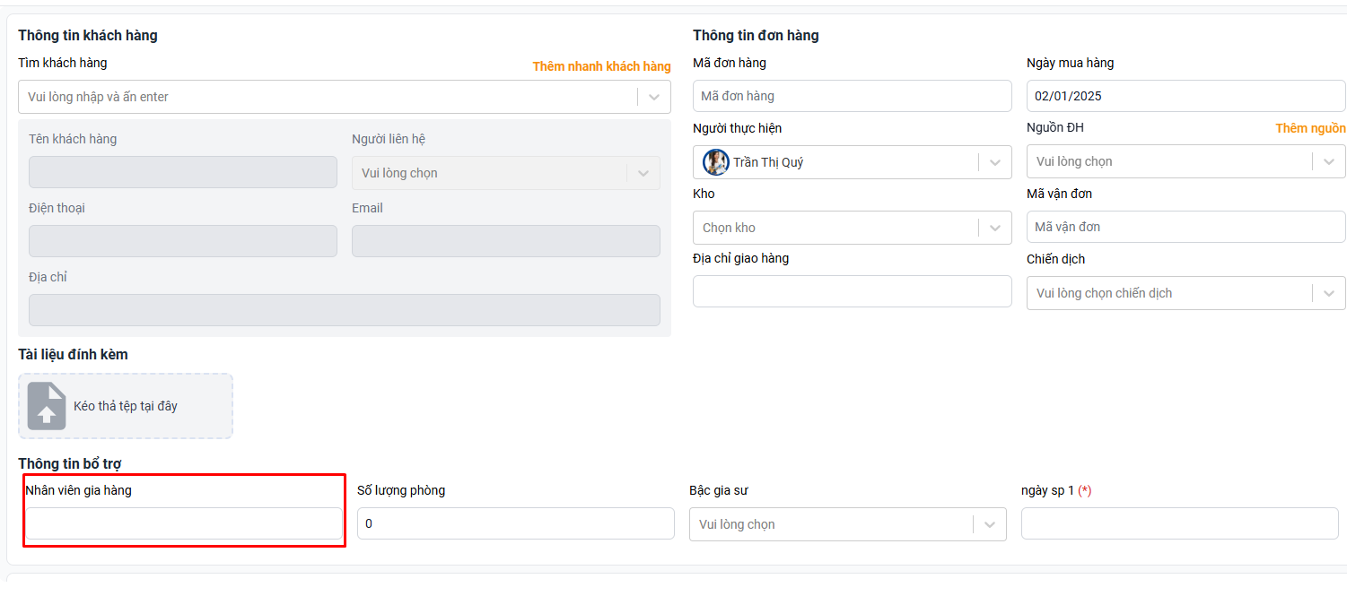Click Trần Thị Quý's avatar picture

click(715, 162)
